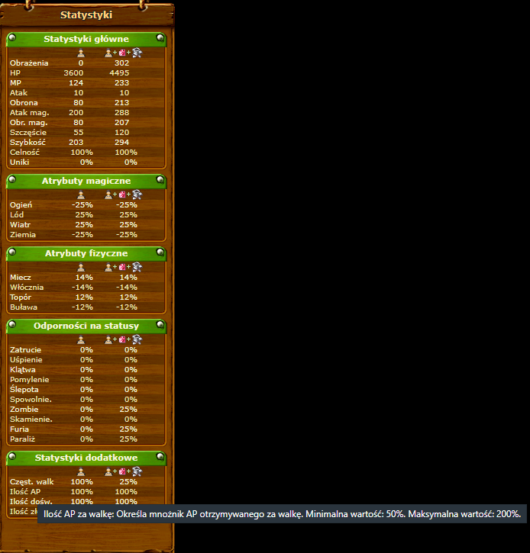Screen dimensions: 530x553
Task: Click base character icon in Atrybuty magiczne
Action: pyautogui.click(x=82, y=195)
